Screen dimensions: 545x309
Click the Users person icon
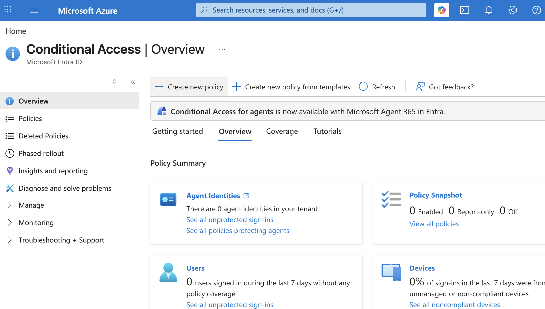(x=168, y=272)
